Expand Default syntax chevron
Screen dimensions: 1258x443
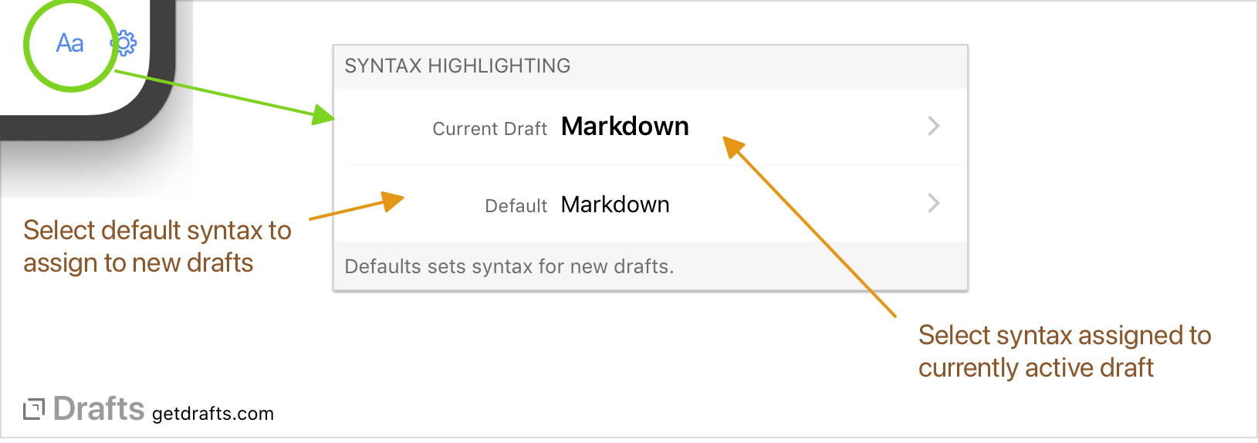pyautogui.click(x=934, y=204)
